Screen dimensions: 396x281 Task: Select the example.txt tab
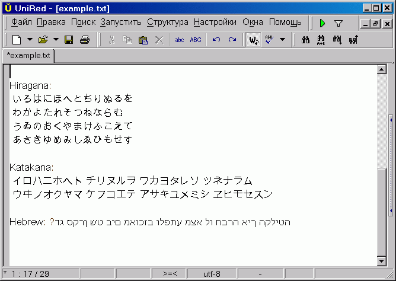click(x=28, y=56)
